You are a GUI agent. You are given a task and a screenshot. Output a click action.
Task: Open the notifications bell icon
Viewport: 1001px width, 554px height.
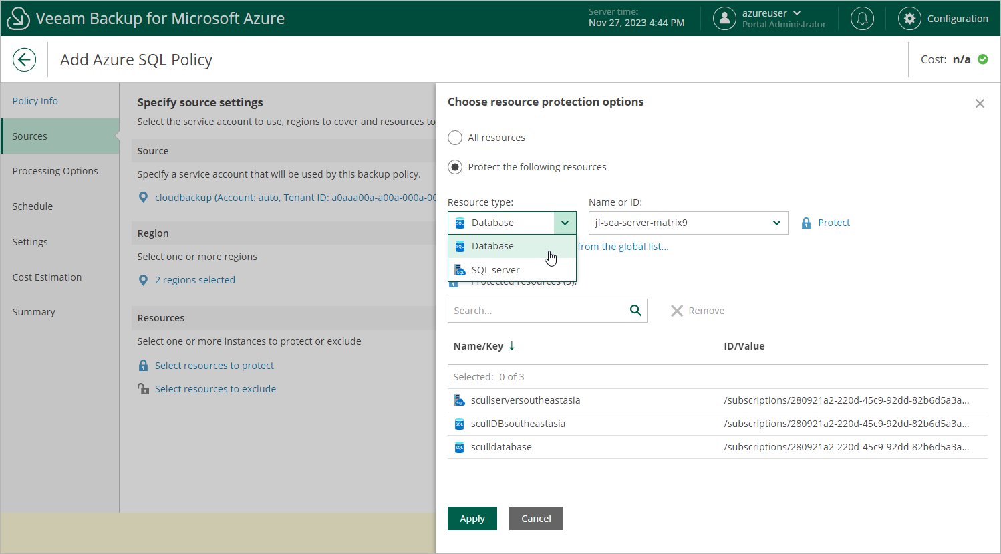(x=862, y=19)
